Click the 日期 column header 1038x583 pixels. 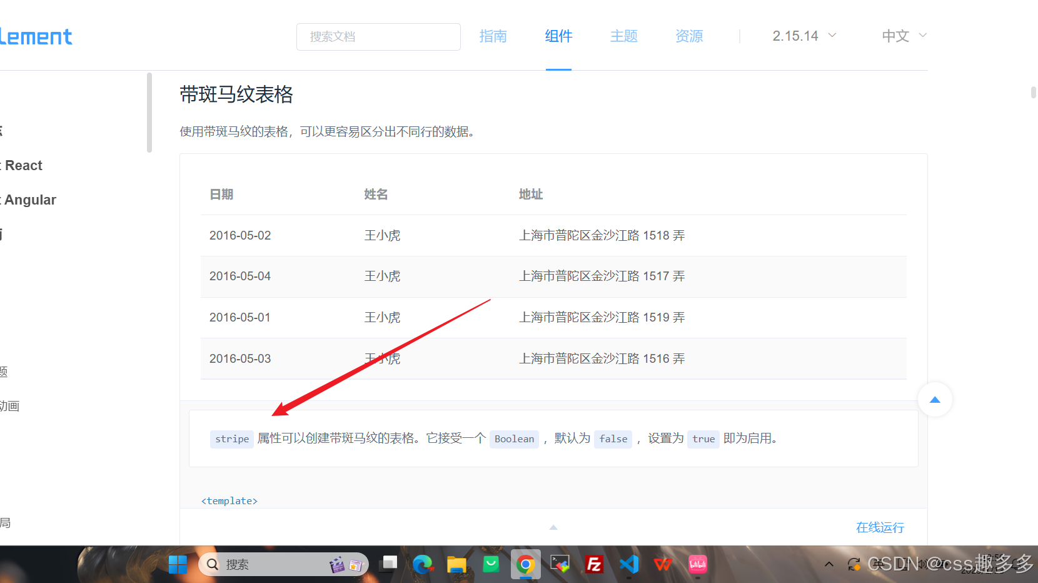pyautogui.click(x=221, y=195)
